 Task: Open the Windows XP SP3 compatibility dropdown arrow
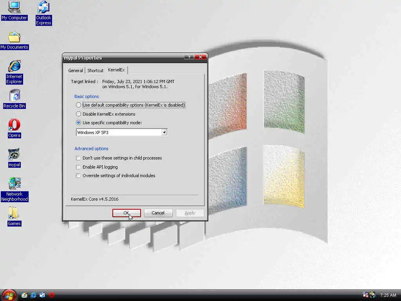pyautogui.click(x=164, y=132)
